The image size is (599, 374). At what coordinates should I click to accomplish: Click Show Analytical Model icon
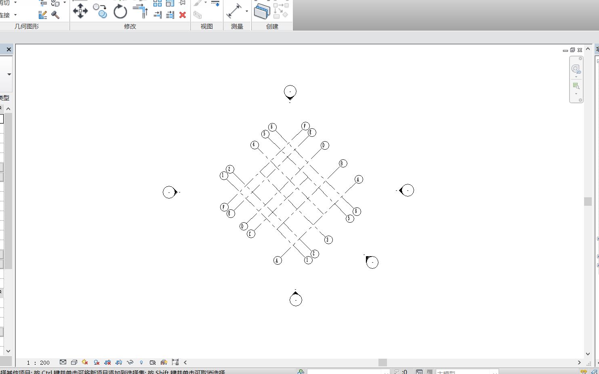point(164,362)
